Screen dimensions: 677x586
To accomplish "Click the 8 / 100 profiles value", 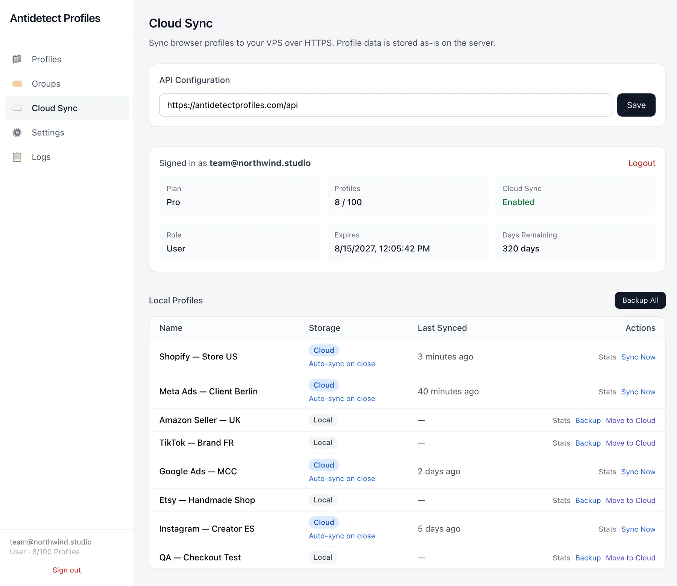I will pos(348,202).
